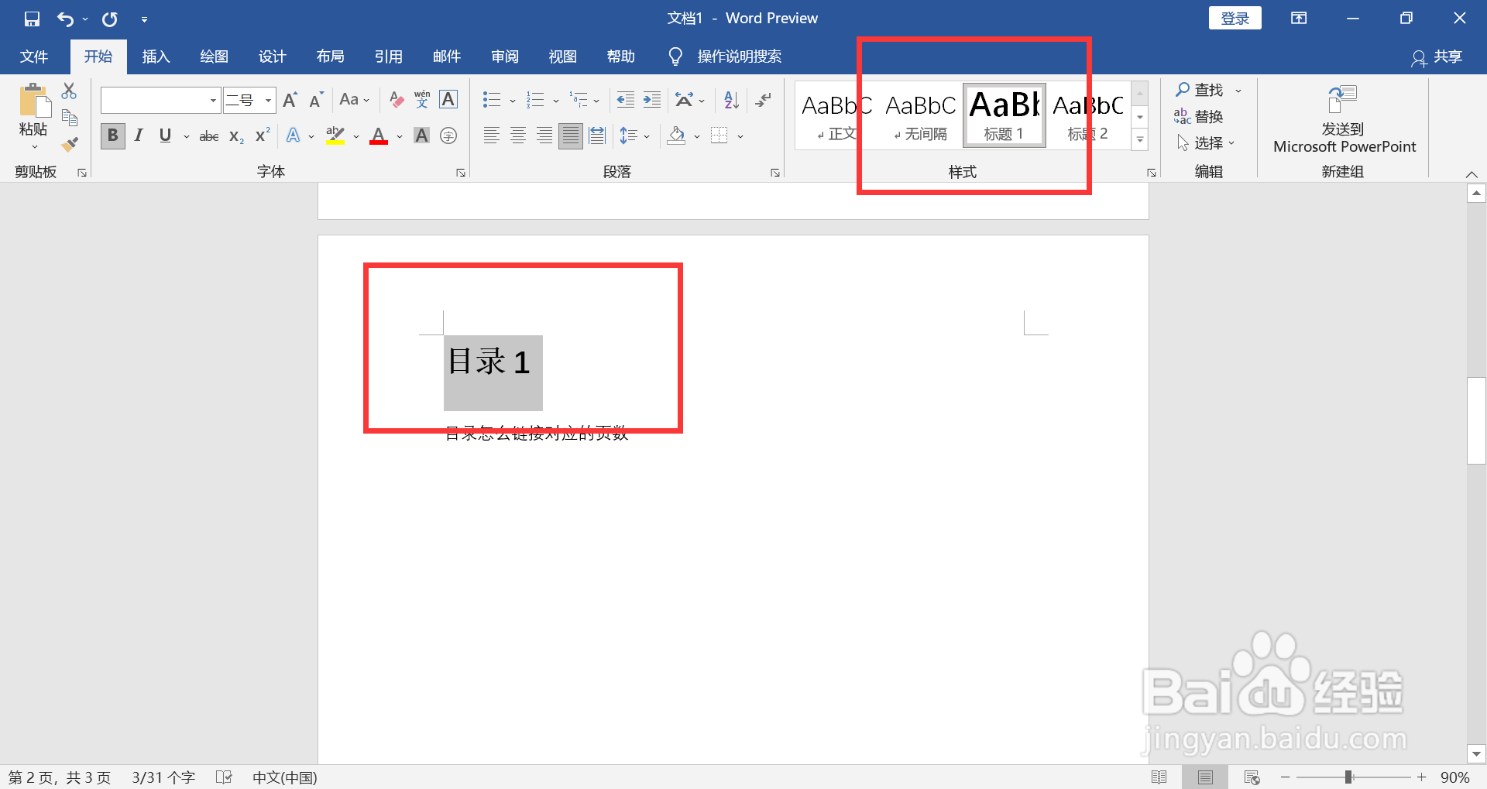Click 替换 replace button
Image resolution: width=1487 pixels, height=789 pixels.
coord(1199,117)
